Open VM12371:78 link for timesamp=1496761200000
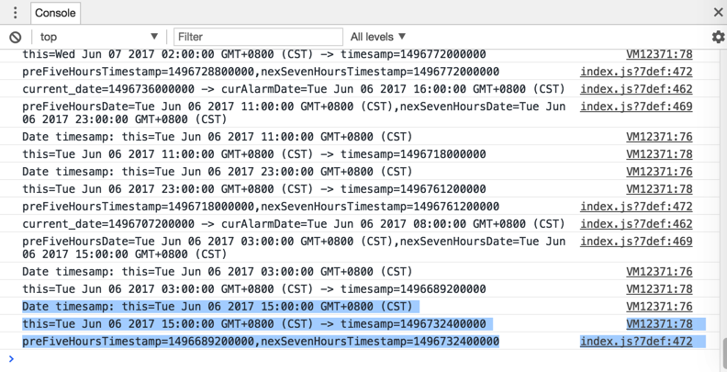The height and width of the screenshot is (372, 727). coord(659,189)
